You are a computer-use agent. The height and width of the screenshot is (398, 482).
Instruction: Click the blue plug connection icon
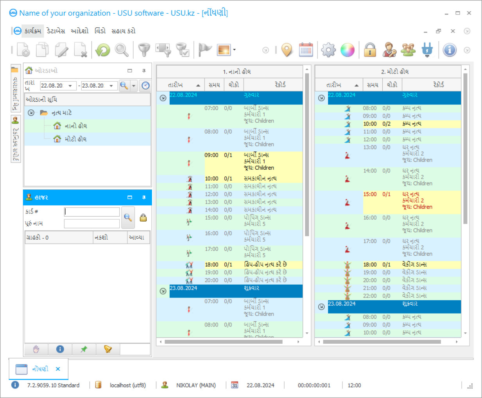pyautogui.click(x=427, y=50)
